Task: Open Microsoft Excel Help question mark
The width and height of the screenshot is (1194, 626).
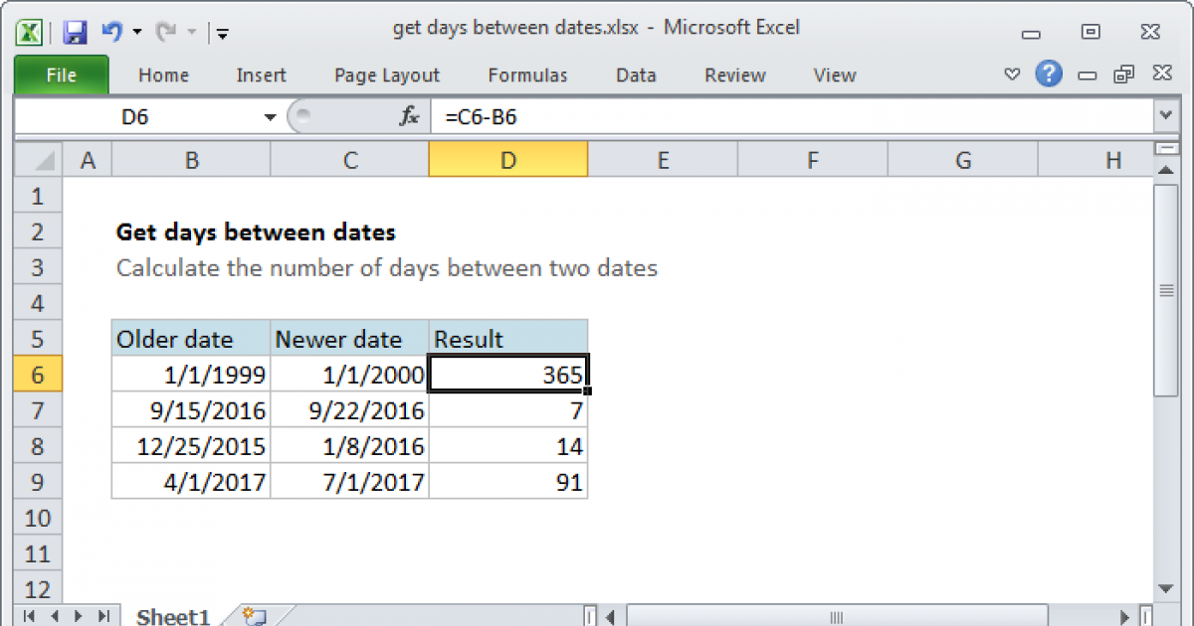Action: pos(1048,75)
